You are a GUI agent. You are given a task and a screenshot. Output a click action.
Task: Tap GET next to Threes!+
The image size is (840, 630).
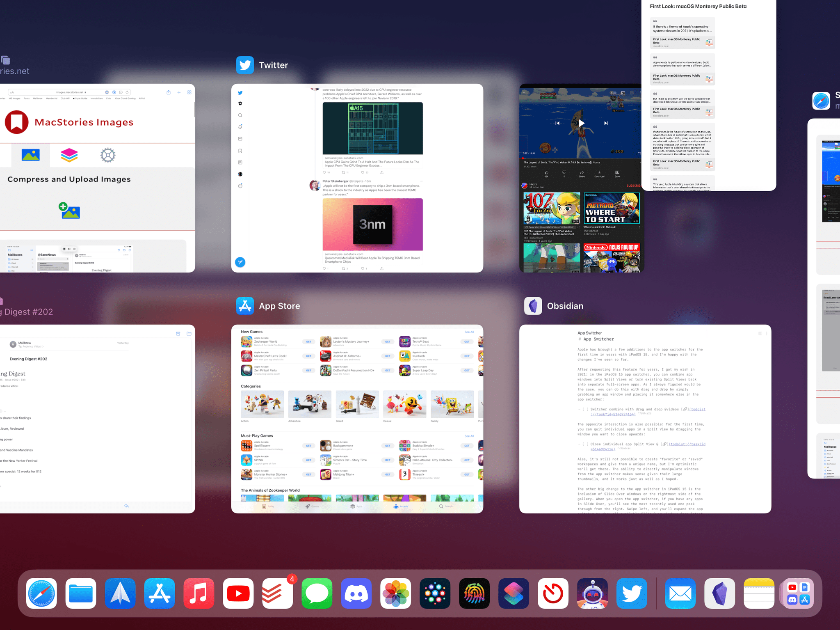[467, 474]
